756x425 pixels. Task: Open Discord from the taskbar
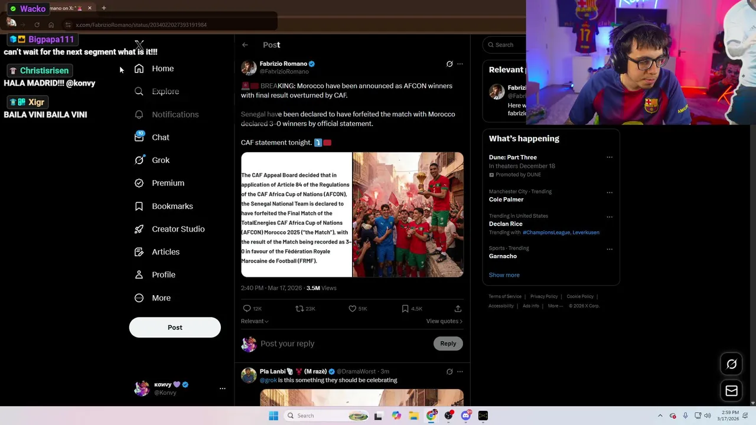point(466,416)
